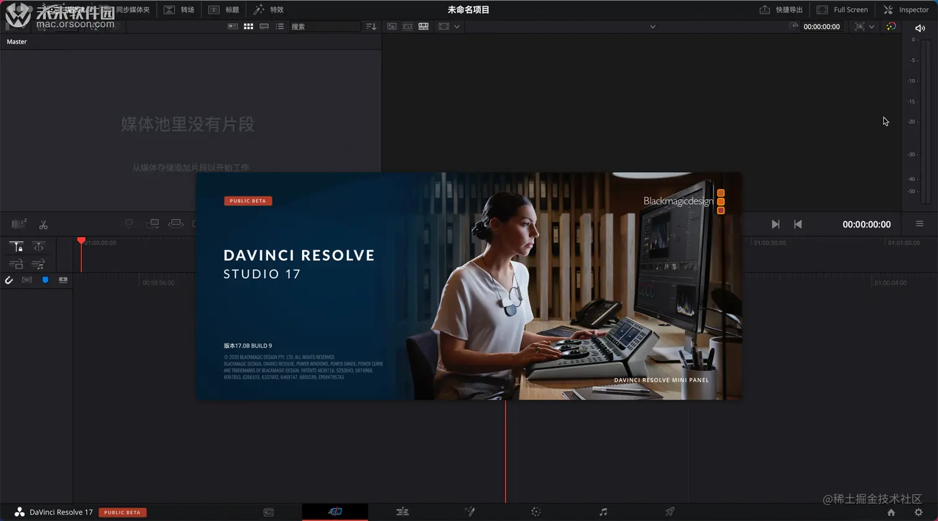Click the timeline timecode 00:00:00:00 display
The image size is (938, 521).
point(867,224)
